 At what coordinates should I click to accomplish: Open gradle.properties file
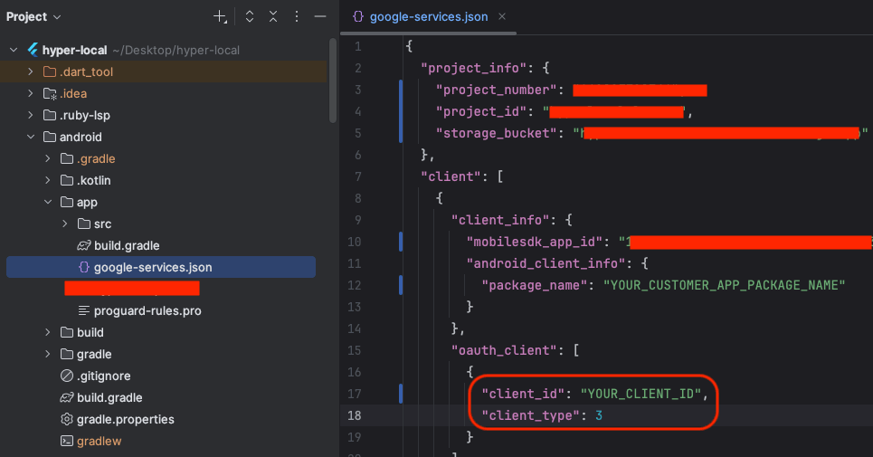coord(125,419)
